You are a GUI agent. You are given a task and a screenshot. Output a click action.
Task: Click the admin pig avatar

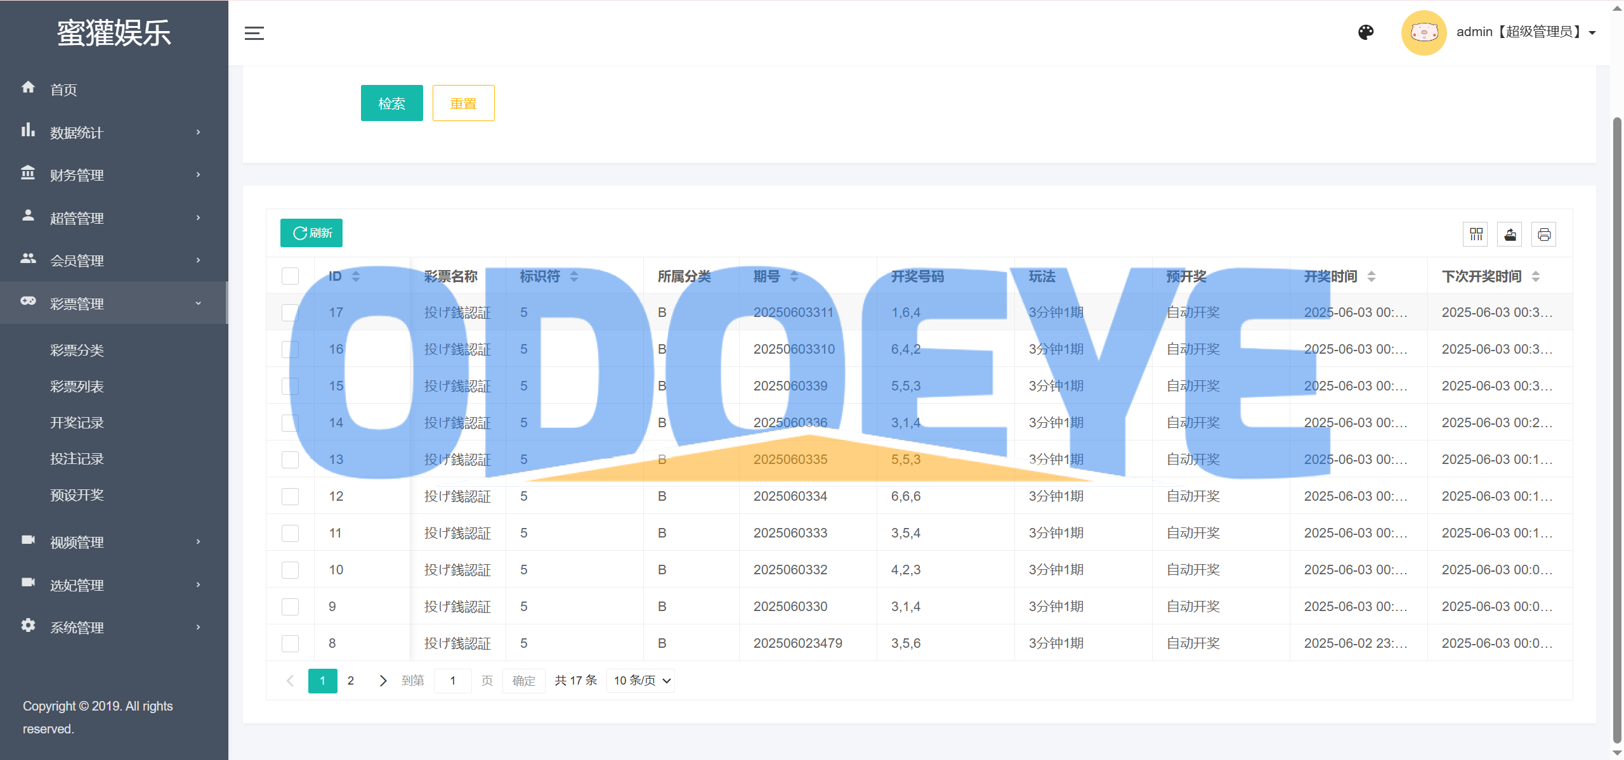click(1424, 32)
